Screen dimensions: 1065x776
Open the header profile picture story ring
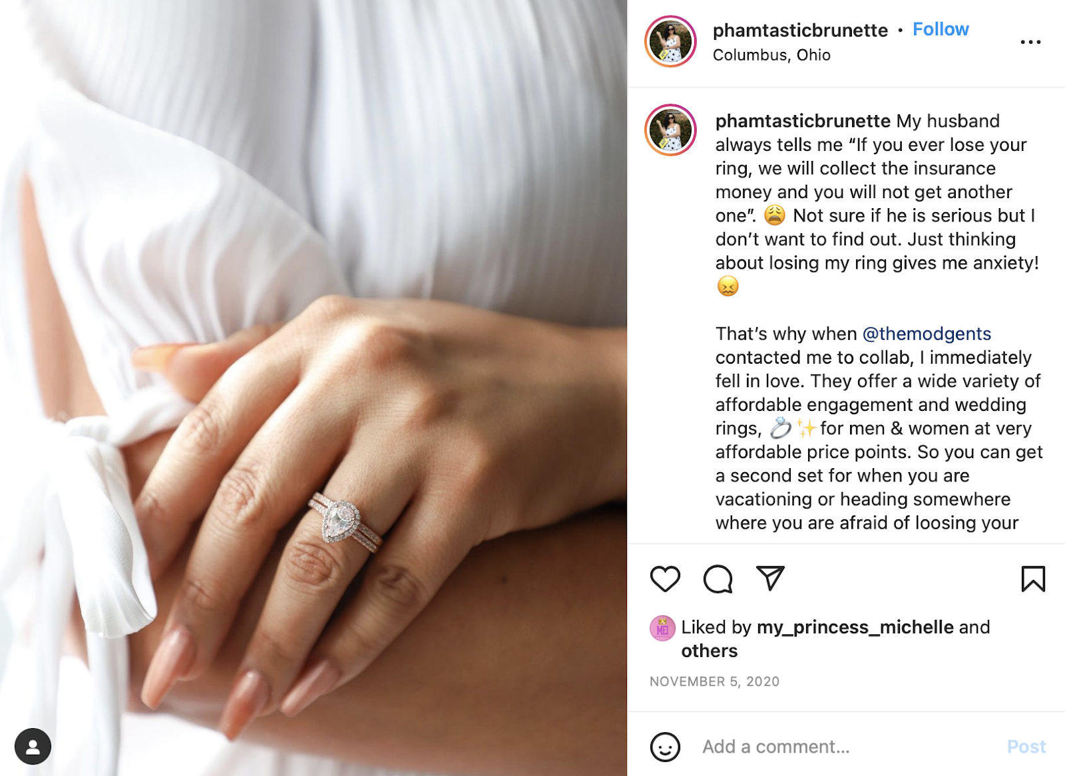670,41
